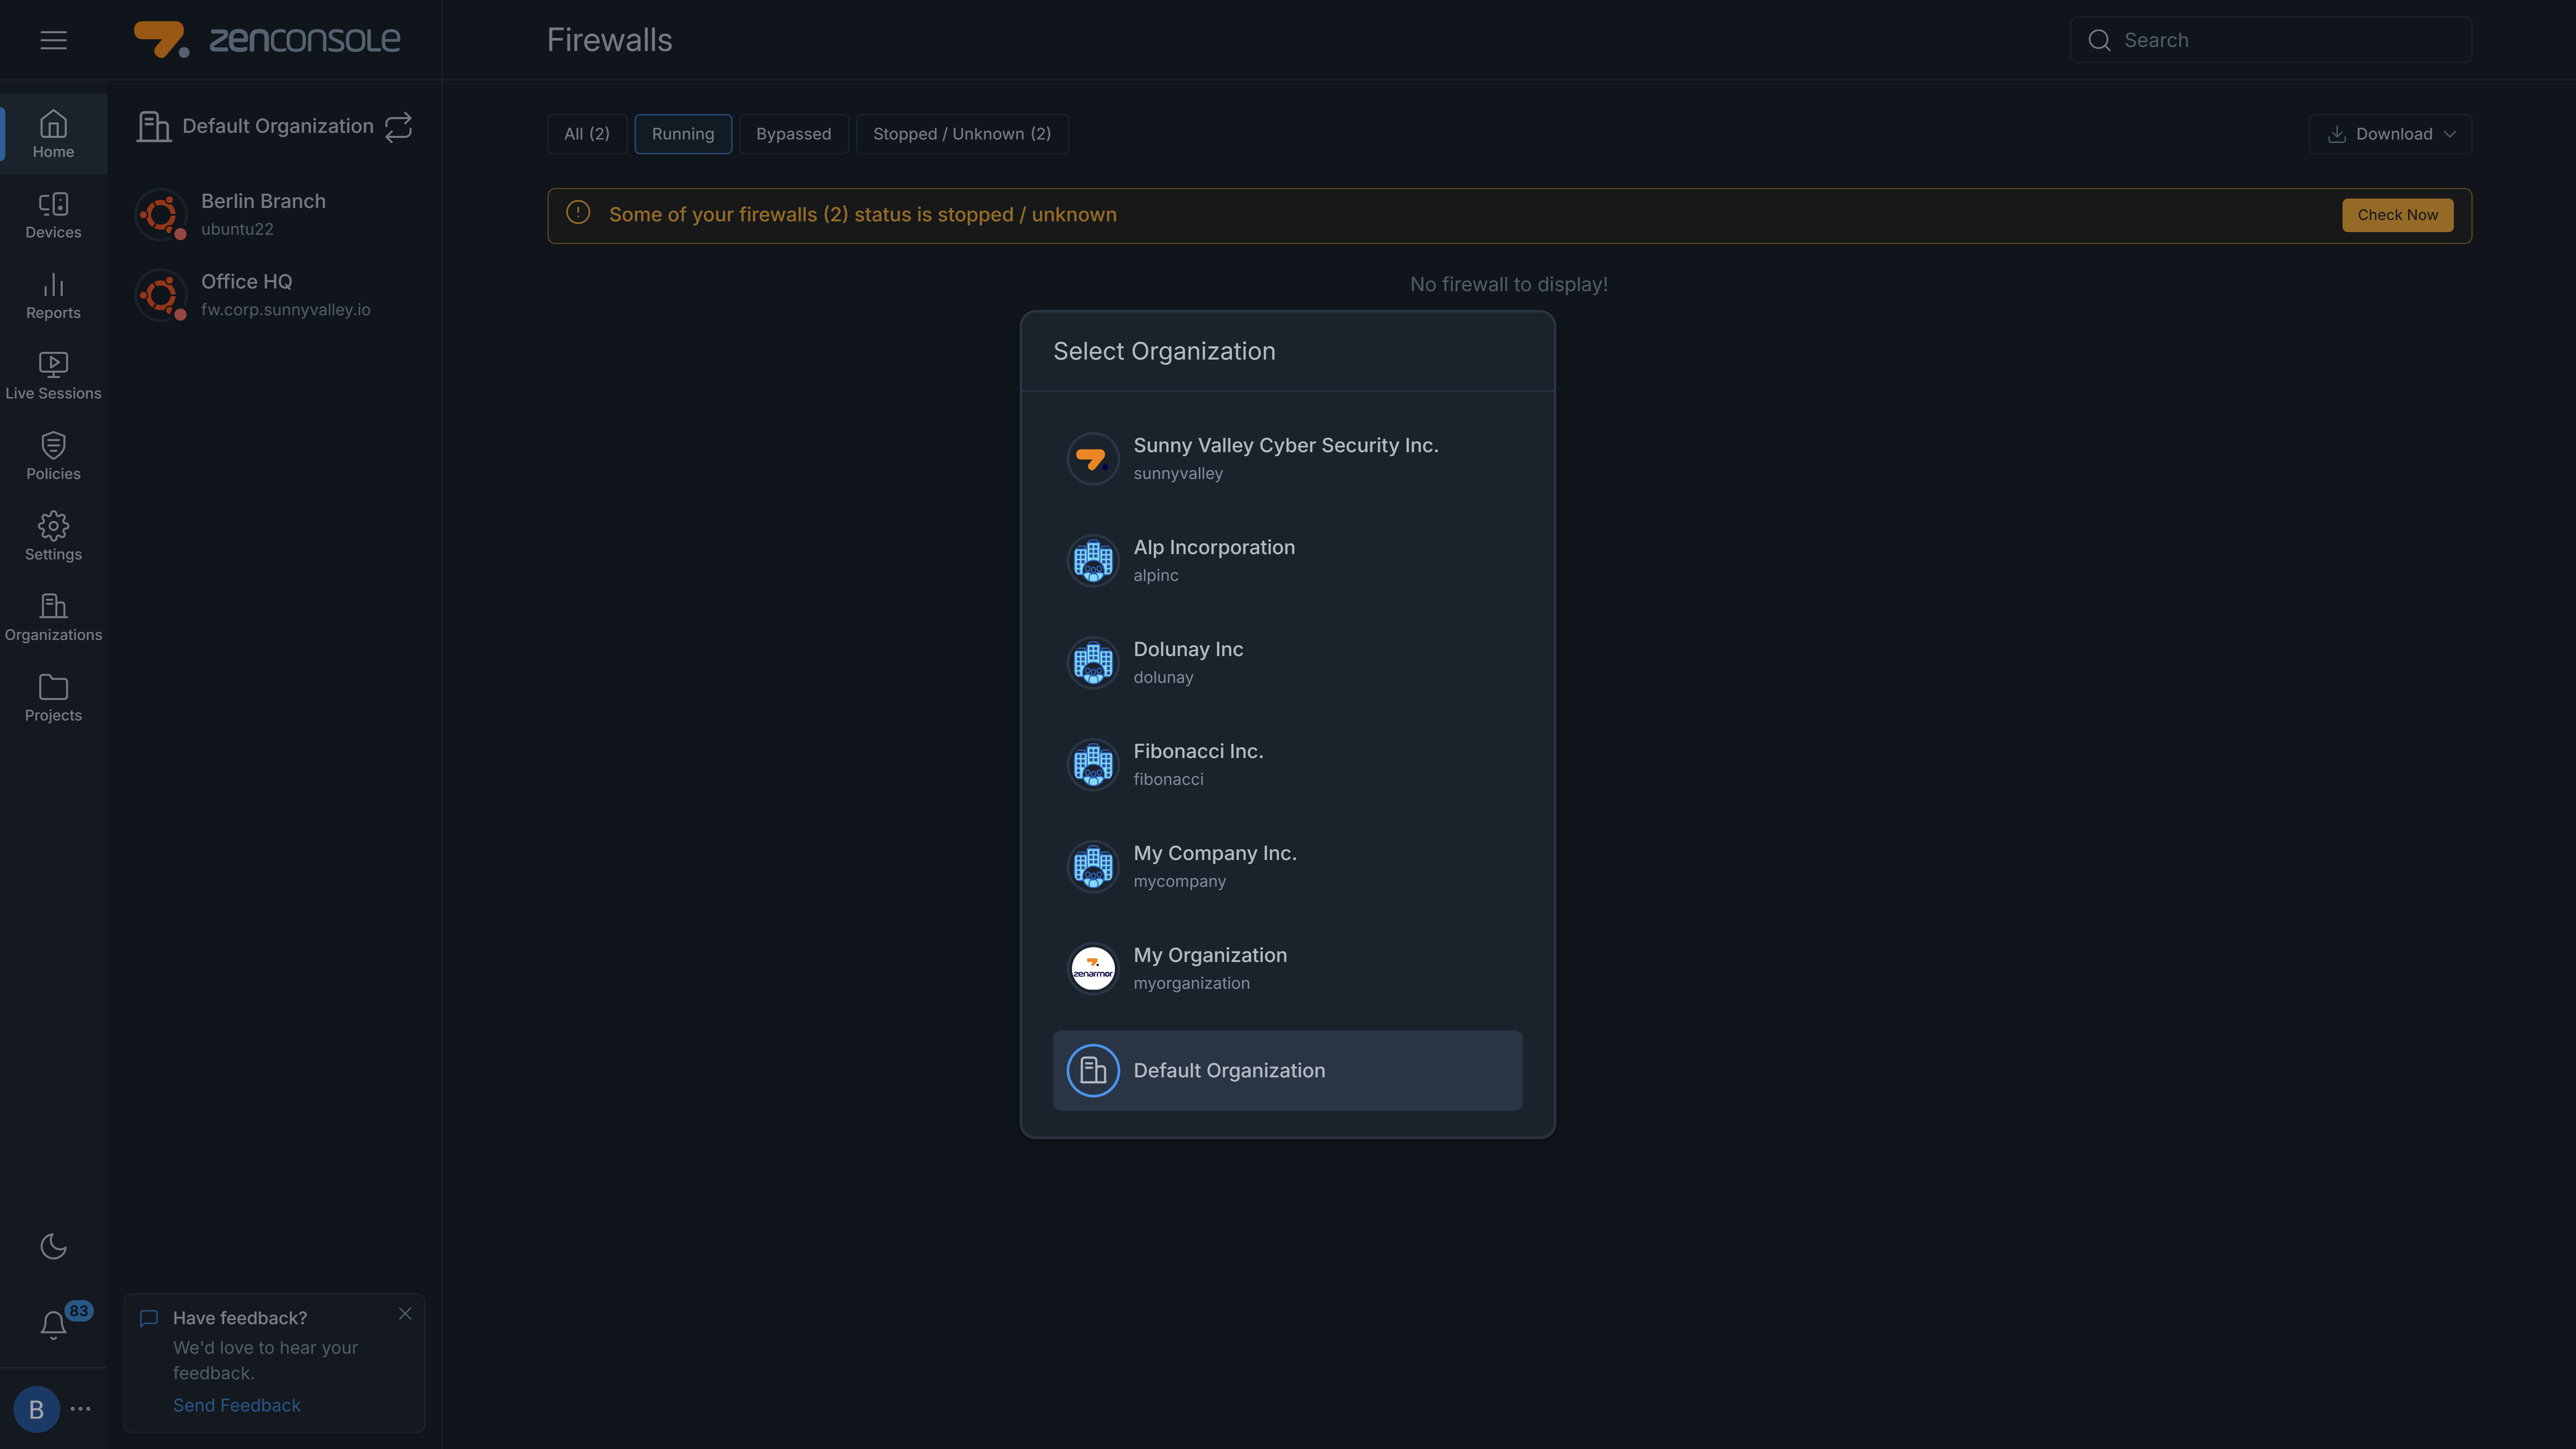Open the Reports section
This screenshot has height=1449, width=2576.
tap(53, 295)
